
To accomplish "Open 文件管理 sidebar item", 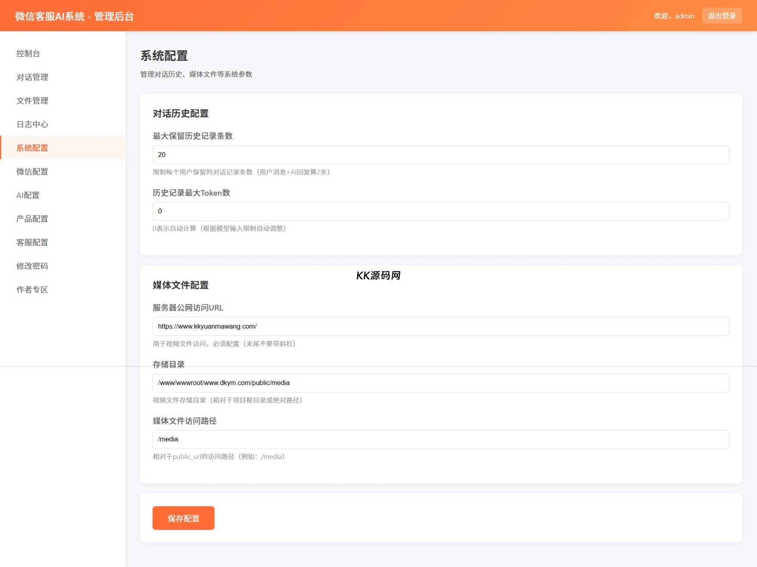I will (x=32, y=101).
